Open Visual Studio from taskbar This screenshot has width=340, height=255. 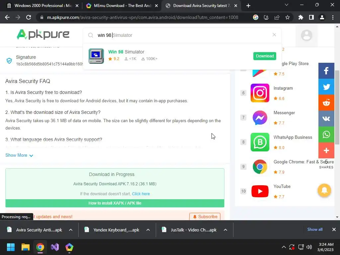coord(55,247)
